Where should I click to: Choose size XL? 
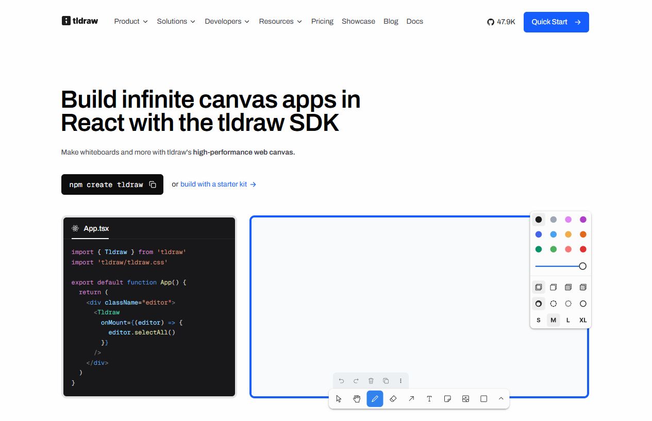(x=583, y=320)
